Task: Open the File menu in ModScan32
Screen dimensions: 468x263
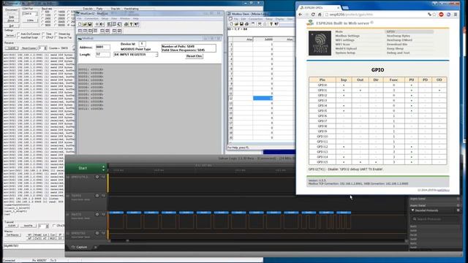Action: (80, 19)
